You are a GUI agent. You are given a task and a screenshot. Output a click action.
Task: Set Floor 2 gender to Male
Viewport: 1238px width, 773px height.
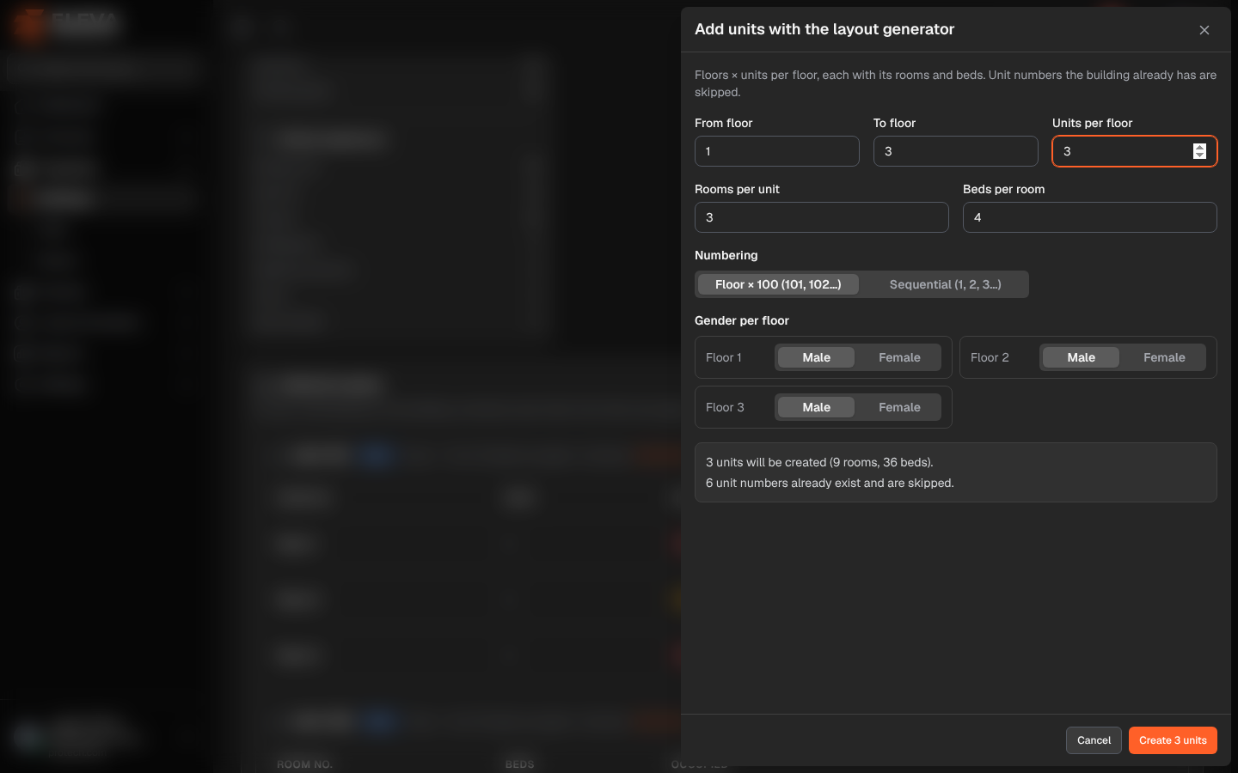point(1082,357)
